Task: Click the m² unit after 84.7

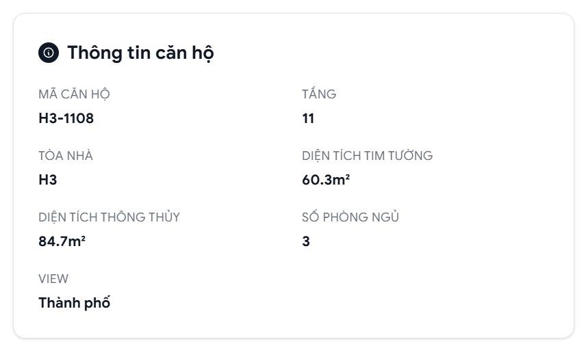Action: tap(78, 241)
